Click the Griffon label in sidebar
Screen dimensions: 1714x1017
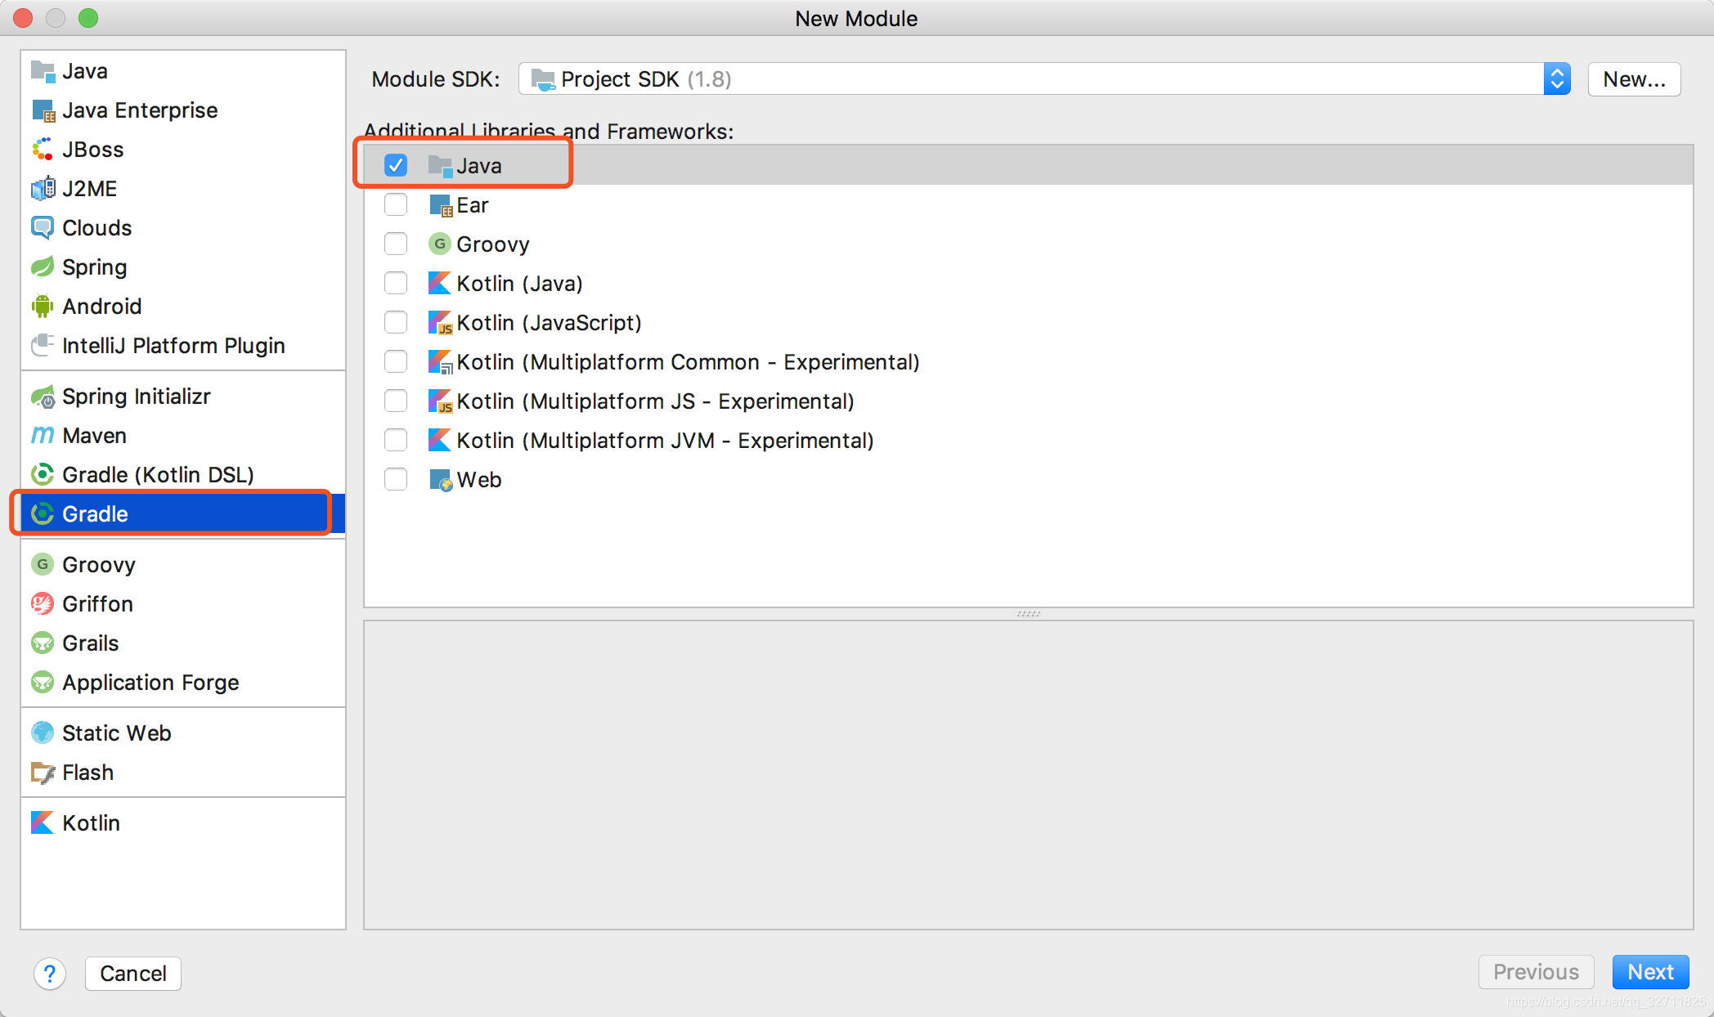(x=98, y=604)
